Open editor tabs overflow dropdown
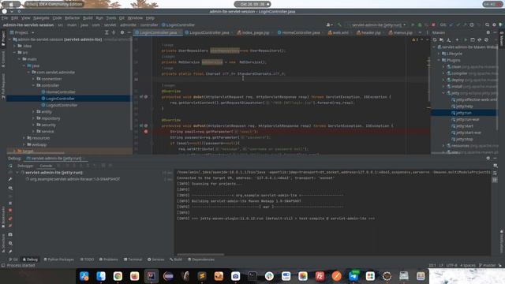The width and height of the screenshot is (505, 284). (420, 32)
